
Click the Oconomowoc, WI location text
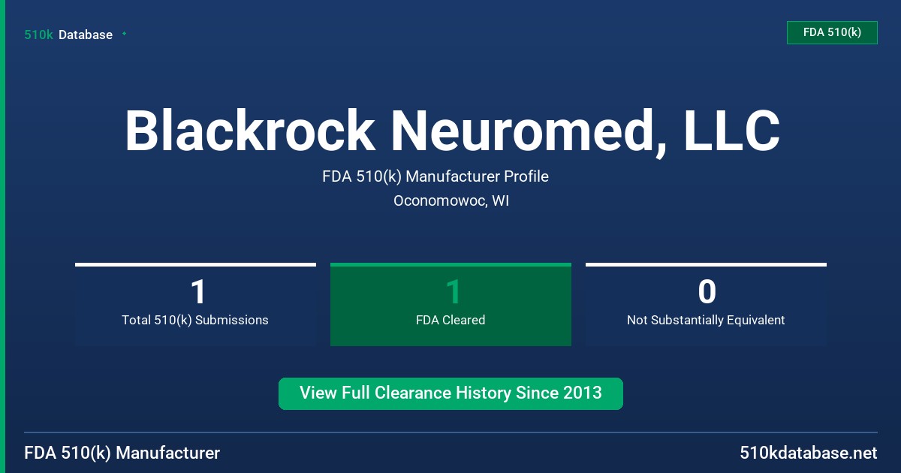pyautogui.click(x=451, y=201)
